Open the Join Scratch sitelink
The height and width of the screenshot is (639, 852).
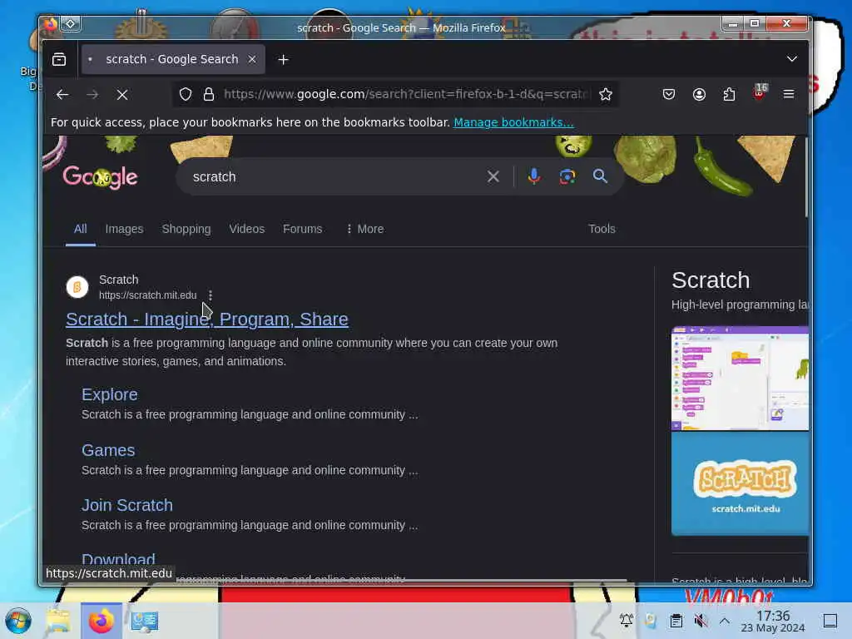pyautogui.click(x=127, y=505)
